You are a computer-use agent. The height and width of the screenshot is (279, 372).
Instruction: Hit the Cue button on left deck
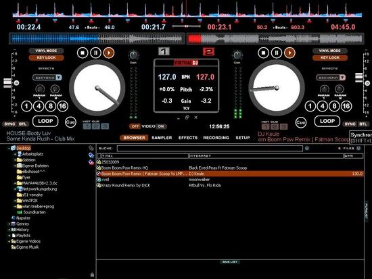pos(70,122)
